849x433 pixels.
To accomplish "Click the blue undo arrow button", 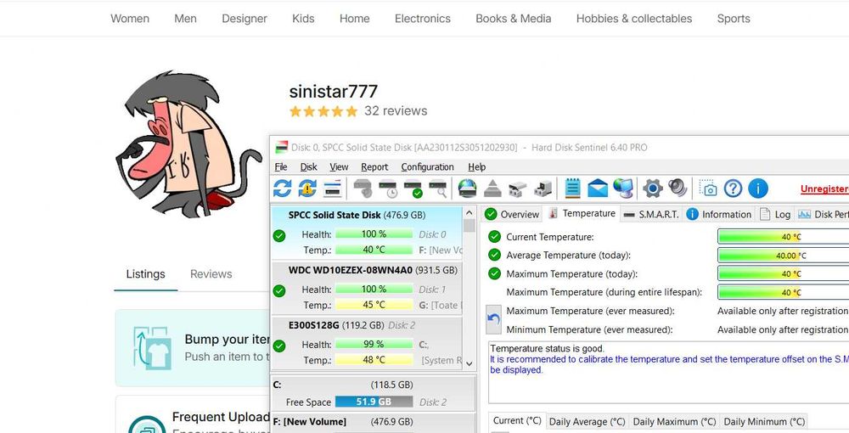I will [x=493, y=319].
